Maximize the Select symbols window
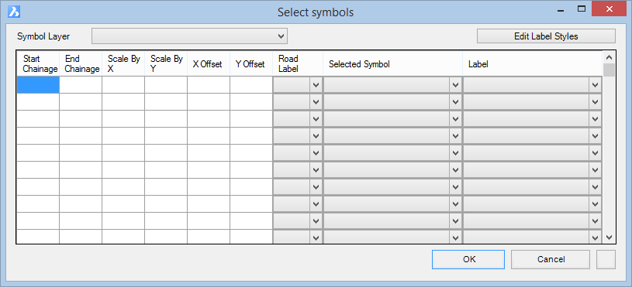Viewport: 632px width, 287px height. tap(582, 9)
